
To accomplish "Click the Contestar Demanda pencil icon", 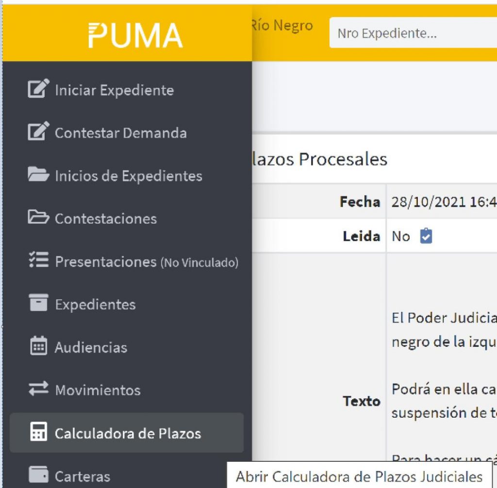I will tap(38, 131).
